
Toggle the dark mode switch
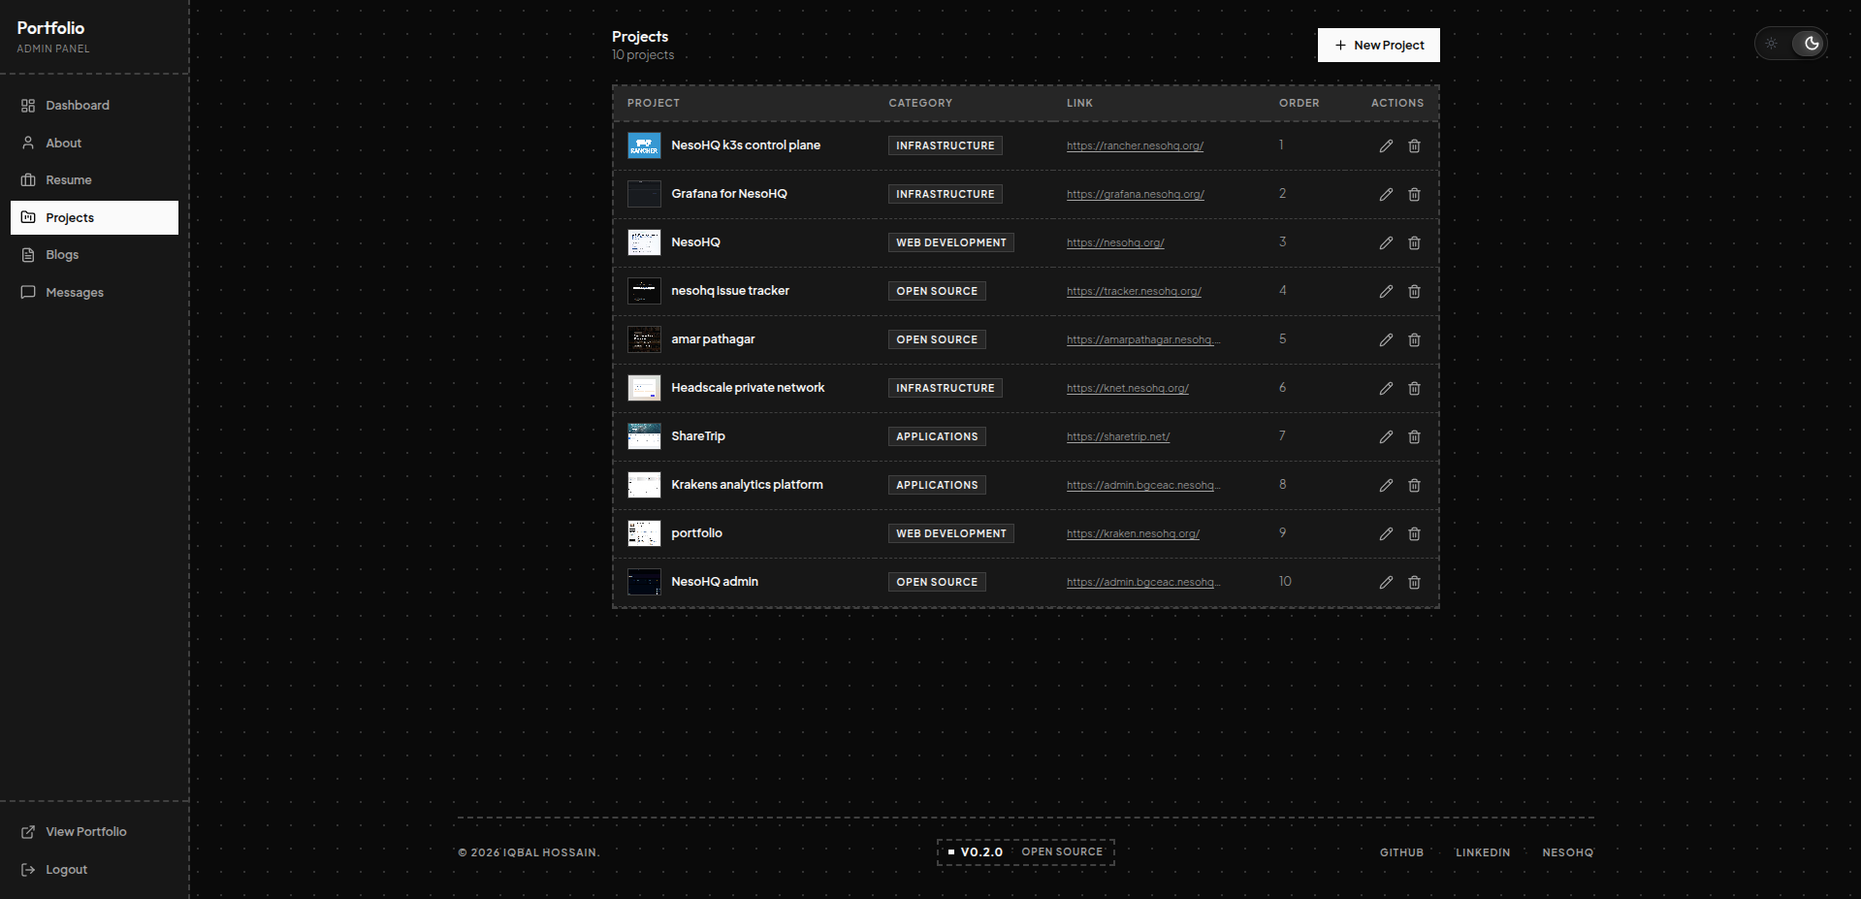pos(1810,44)
